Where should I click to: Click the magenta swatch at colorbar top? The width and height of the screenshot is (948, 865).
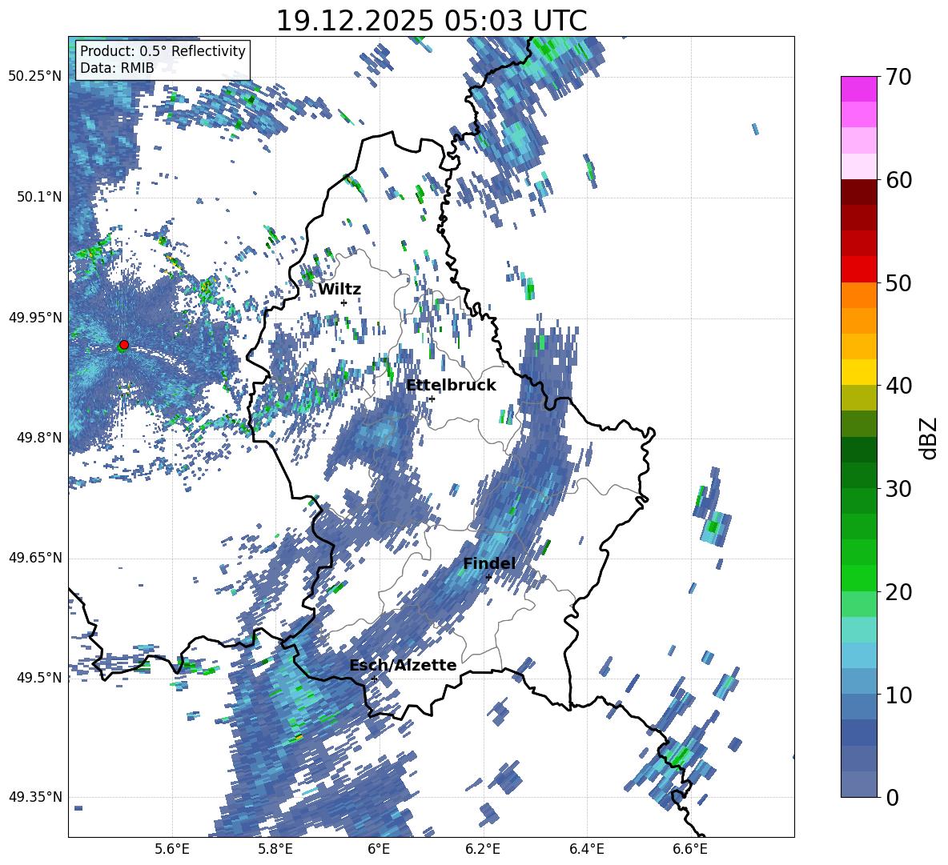click(858, 89)
